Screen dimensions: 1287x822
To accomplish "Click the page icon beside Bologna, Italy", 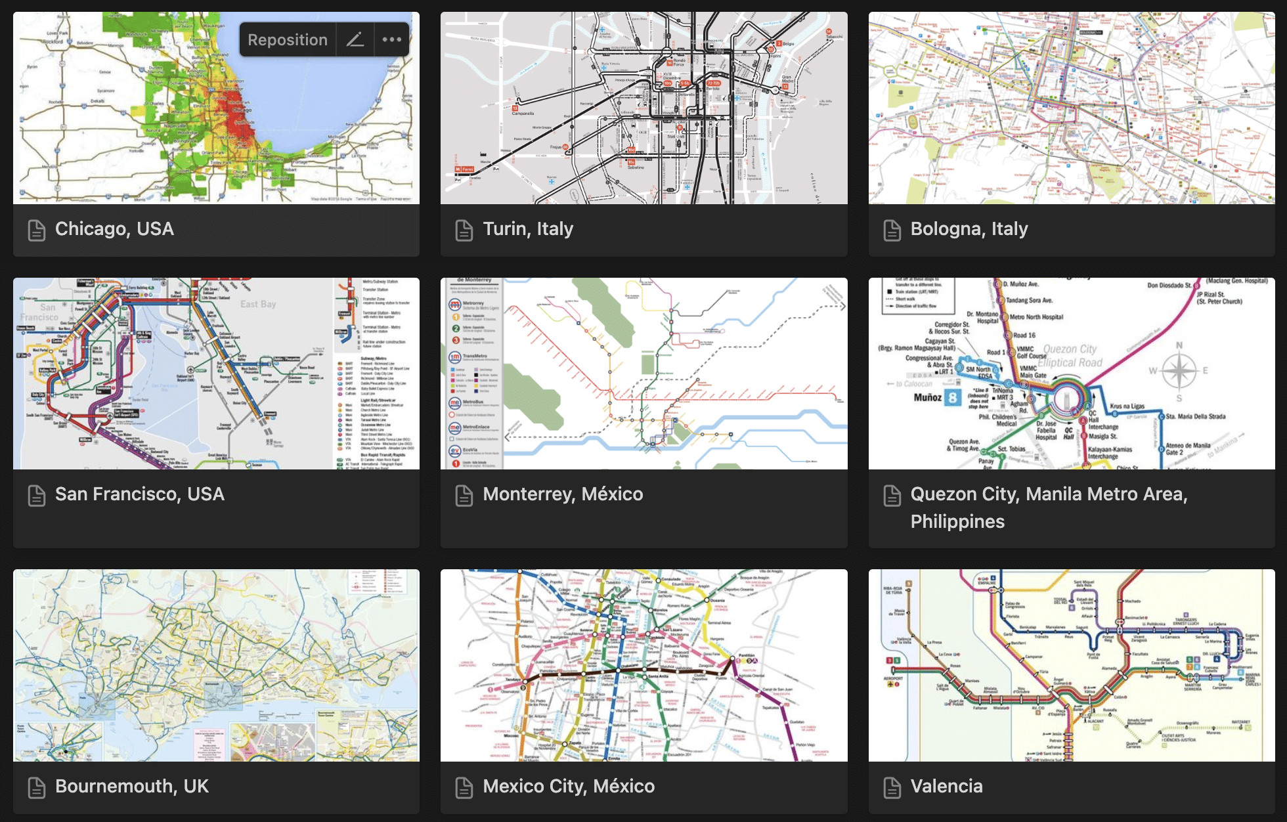I will pos(892,230).
